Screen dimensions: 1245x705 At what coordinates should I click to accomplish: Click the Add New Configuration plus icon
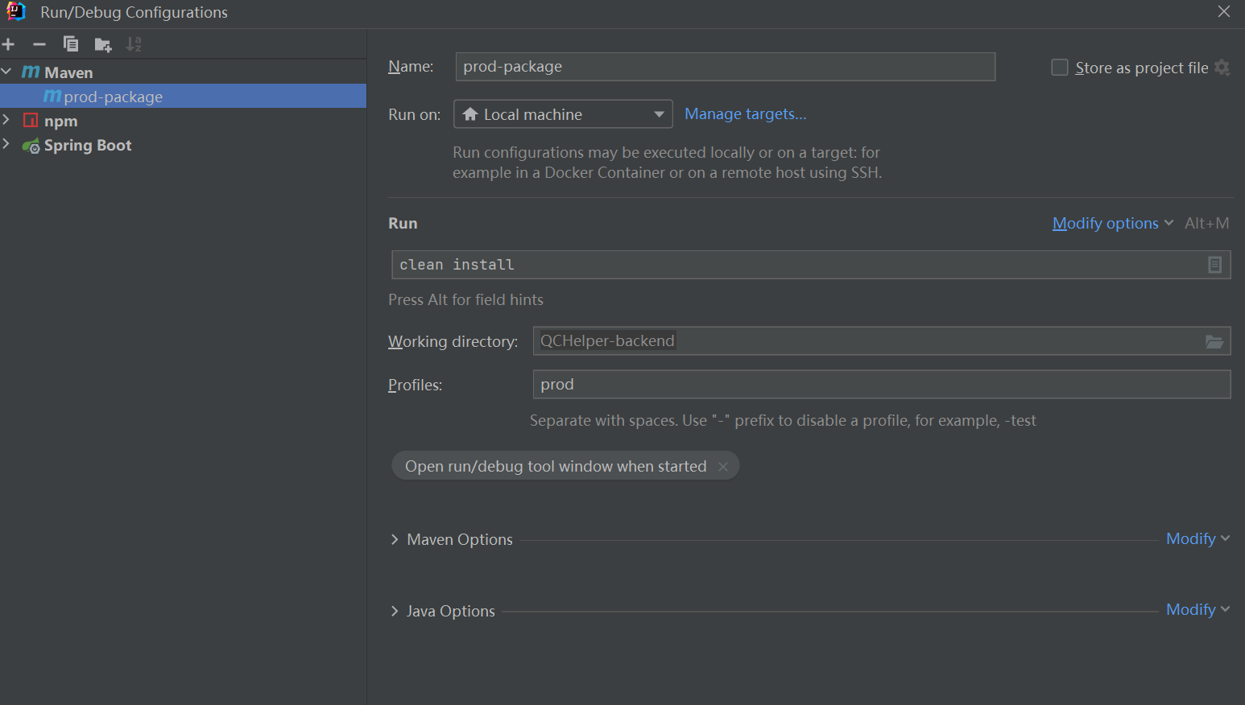(x=9, y=44)
